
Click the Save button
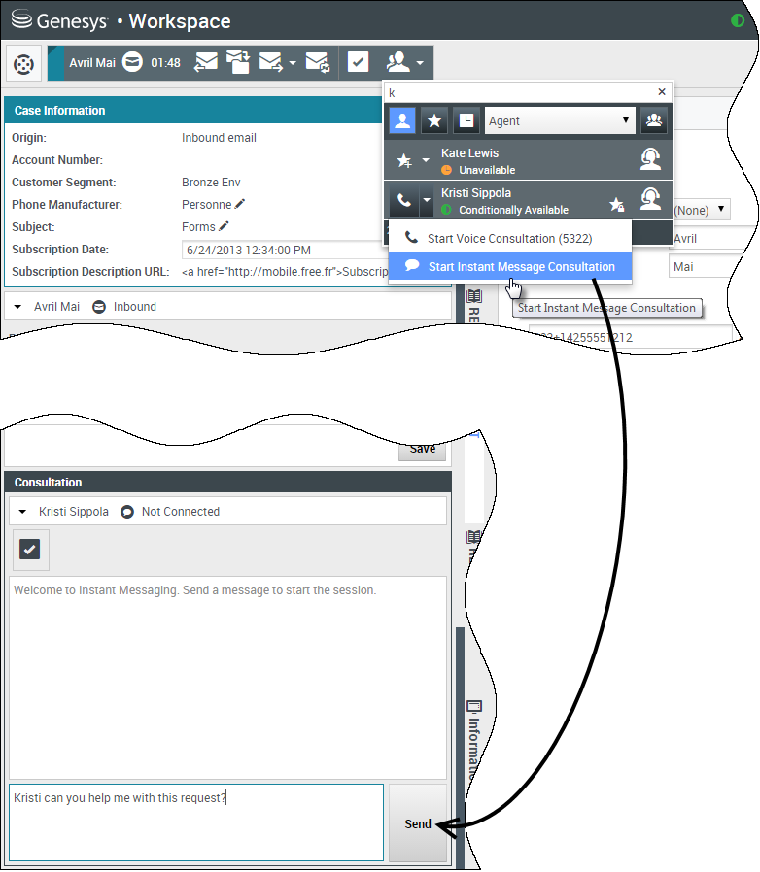click(x=422, y=449)
